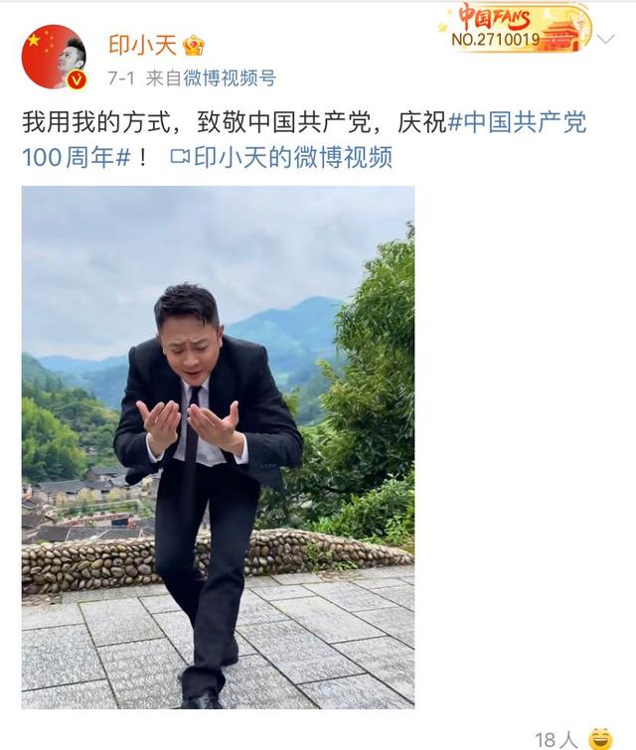
Task: Click the crown membership icon beside username
Action: [x=194, y=46]
